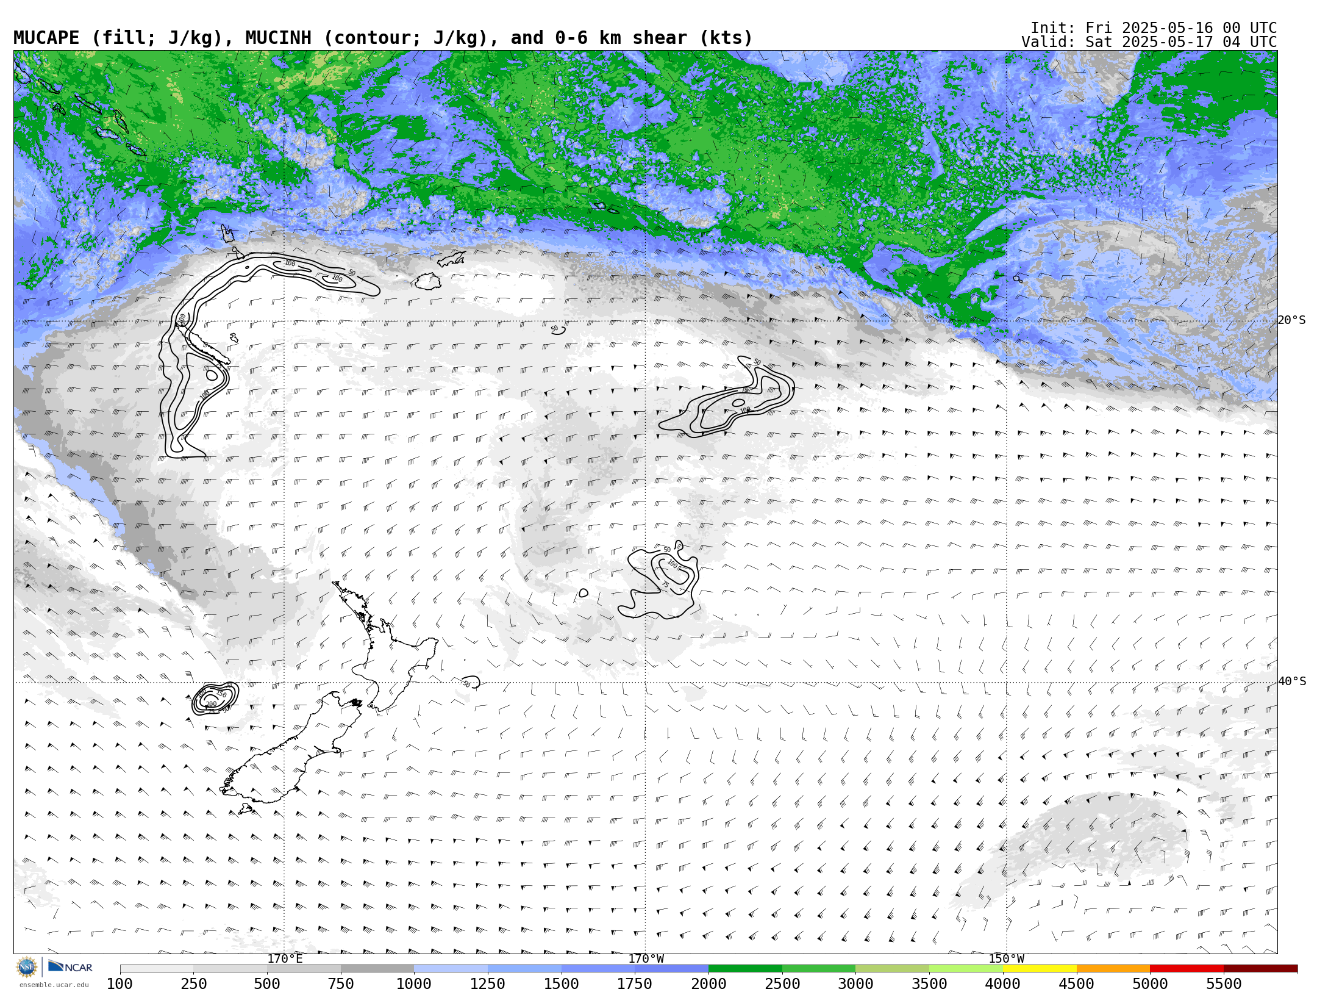Click the NSF logo
1317x992 pixels.
27,967
